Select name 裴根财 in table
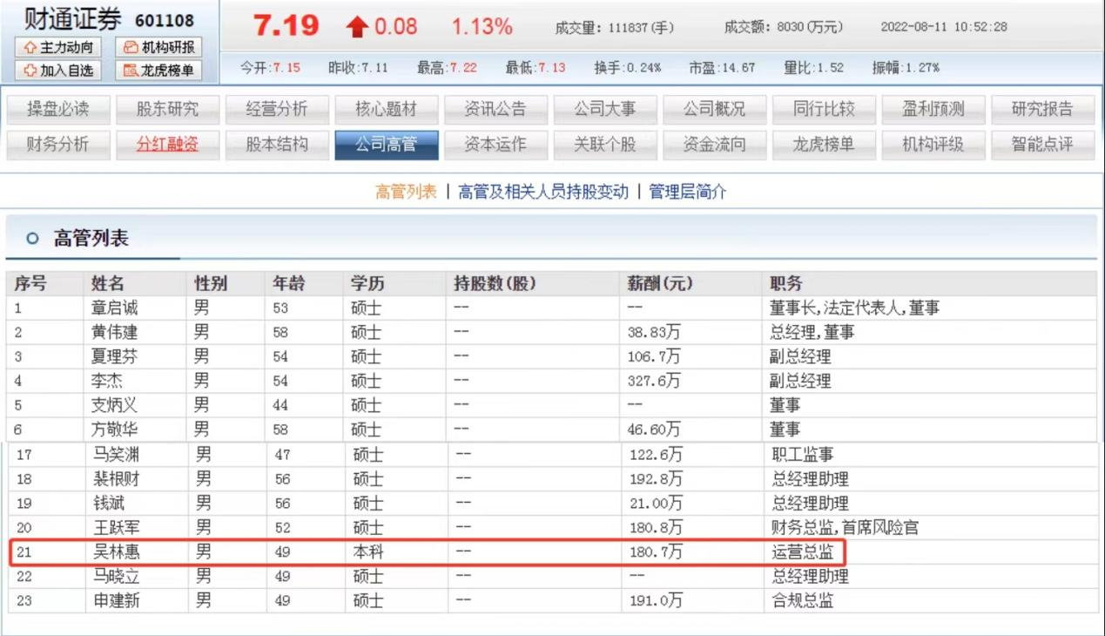1105x636 pixels. click(117, 479)
